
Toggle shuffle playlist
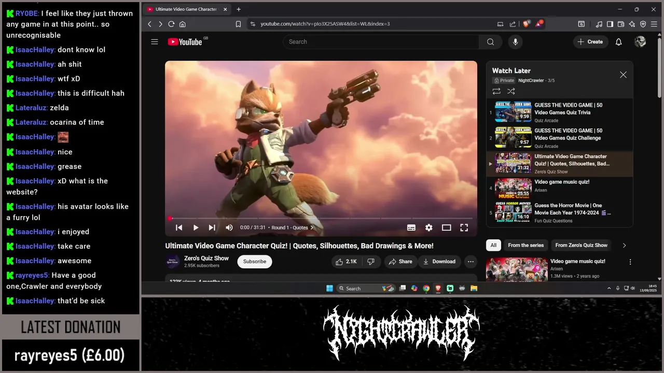[511, 91]
